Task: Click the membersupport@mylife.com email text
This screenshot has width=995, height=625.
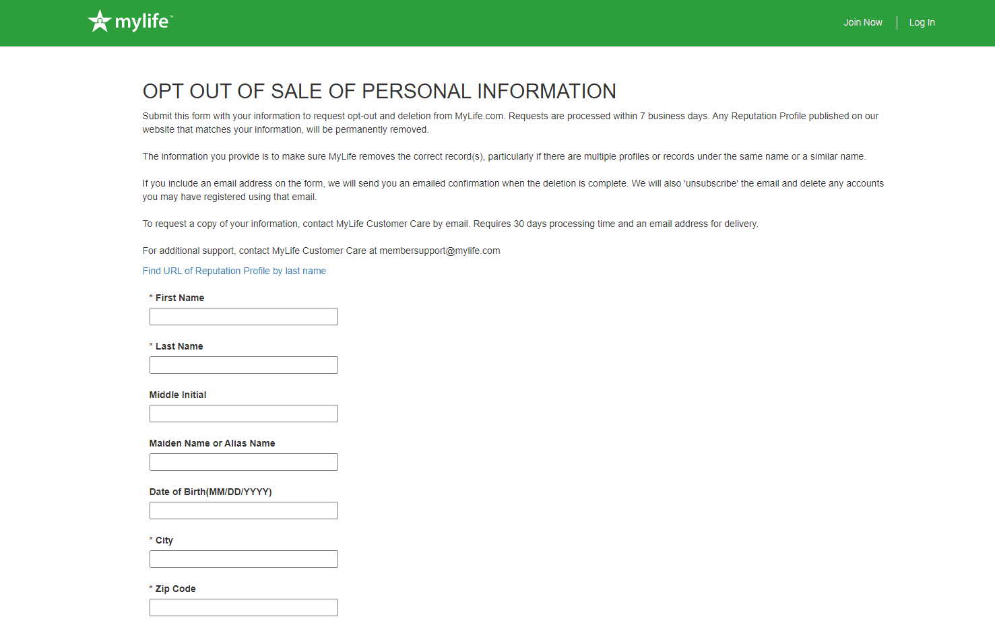Action: click(x=440, y=251)
